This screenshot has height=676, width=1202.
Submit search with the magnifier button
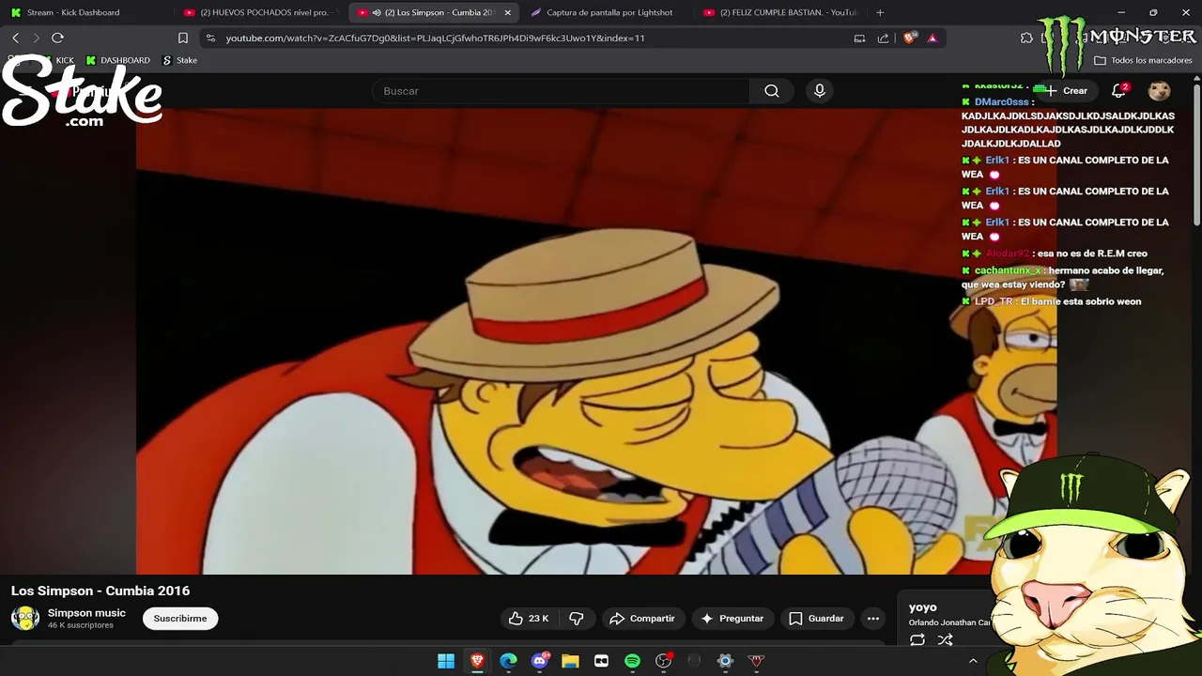(772, 91)
